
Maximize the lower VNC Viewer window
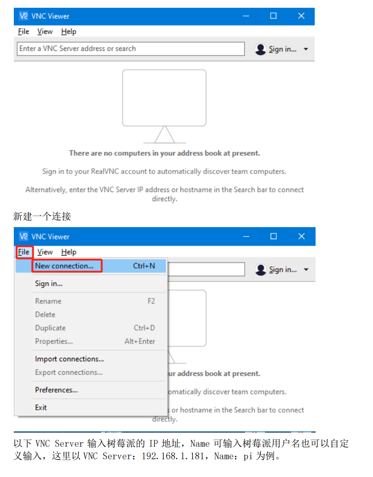[274, 237]
